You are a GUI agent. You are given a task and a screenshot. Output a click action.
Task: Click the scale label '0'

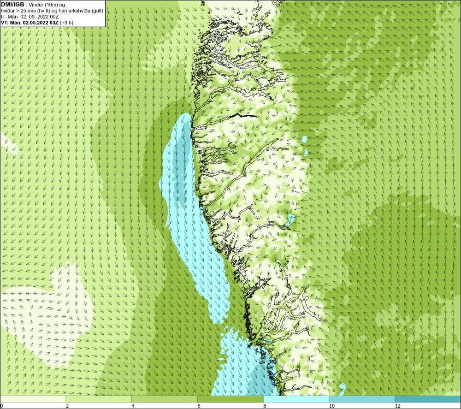[1, 406]
